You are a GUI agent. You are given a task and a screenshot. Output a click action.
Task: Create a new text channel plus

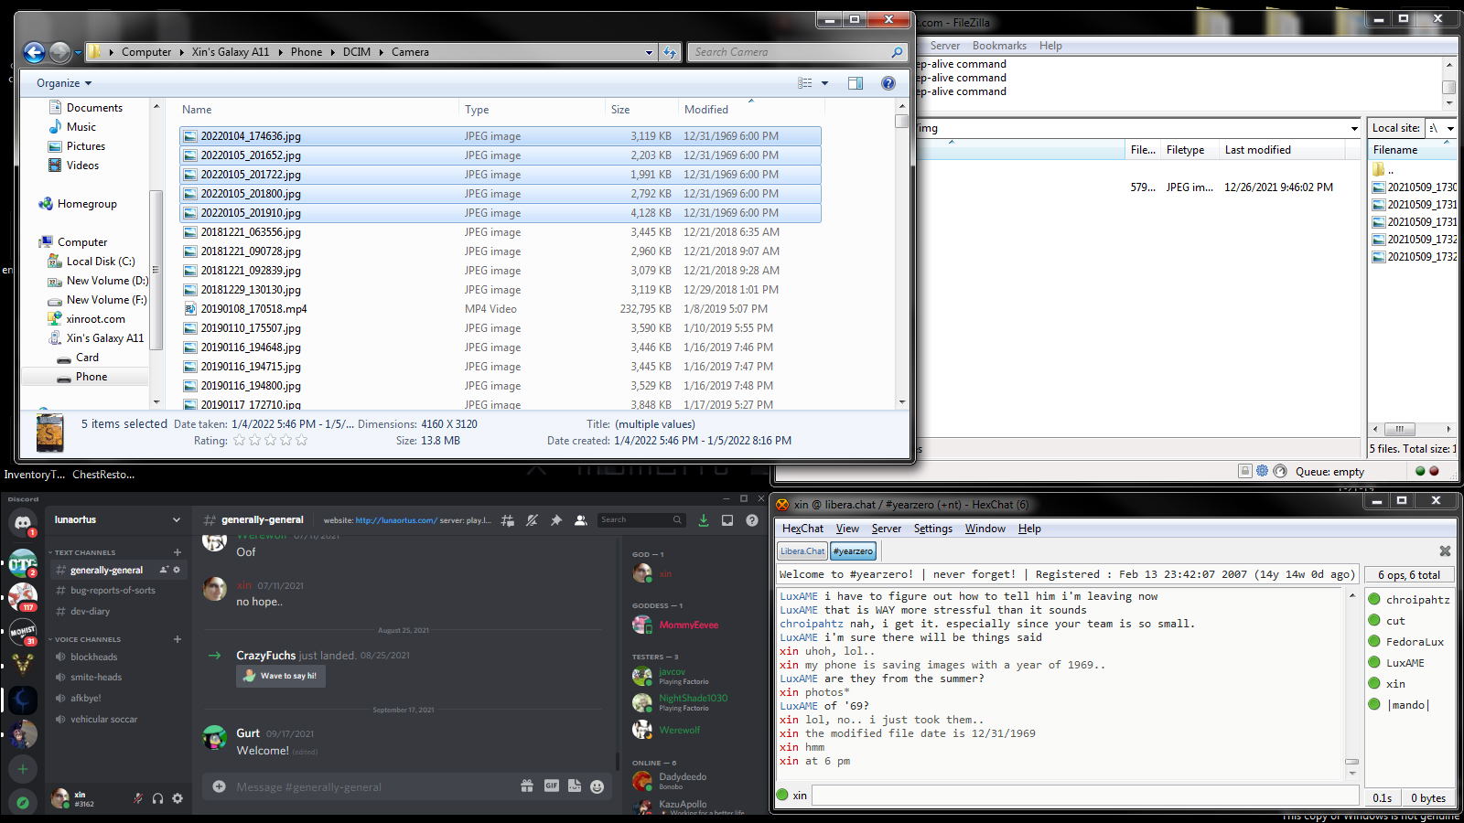point(178,552)
